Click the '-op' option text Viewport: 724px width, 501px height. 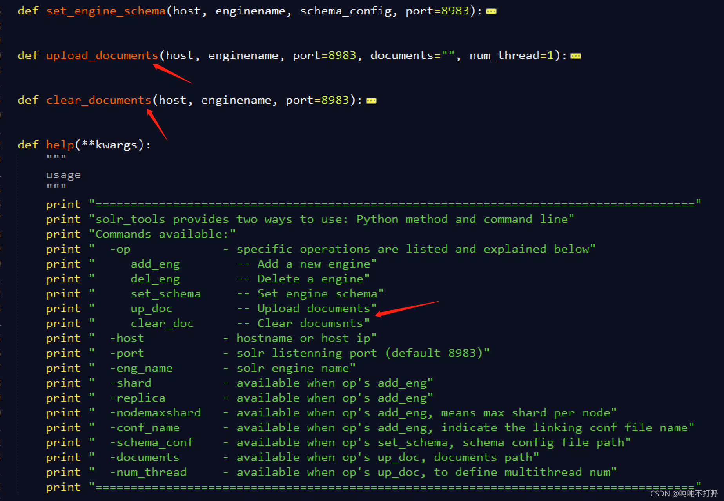[120, 249]
